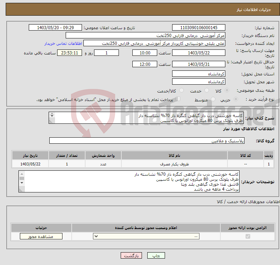Select the کالا/خدمت radio button
The image size is (280, 265).
tap(181, 90)
